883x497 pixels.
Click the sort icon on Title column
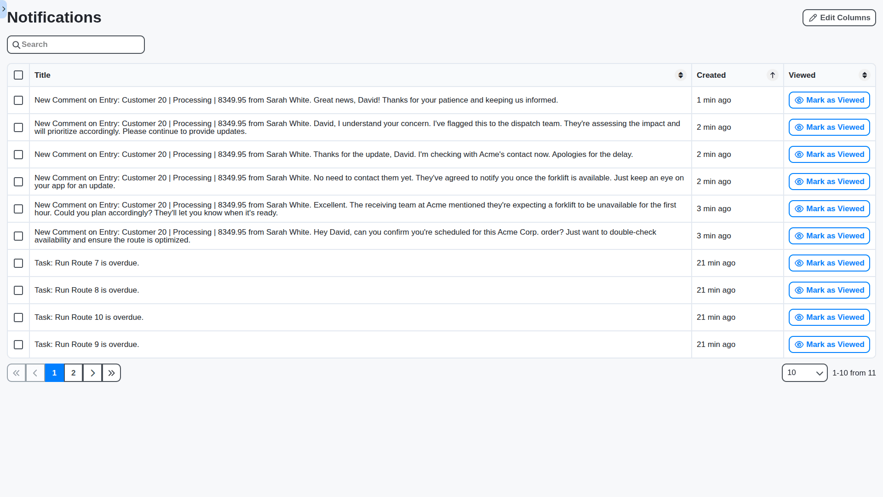pos(681,75)
